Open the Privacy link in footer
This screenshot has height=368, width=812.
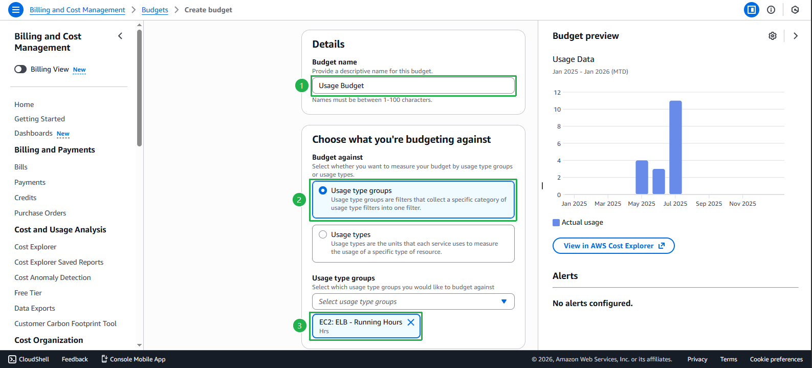pyautogui.click(x=697, y=359)
